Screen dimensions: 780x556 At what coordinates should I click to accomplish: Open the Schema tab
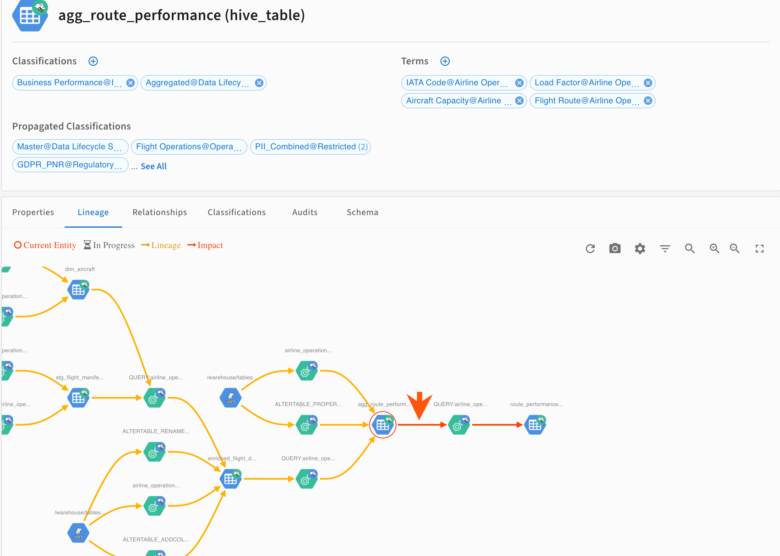click(x=362, y=212)
